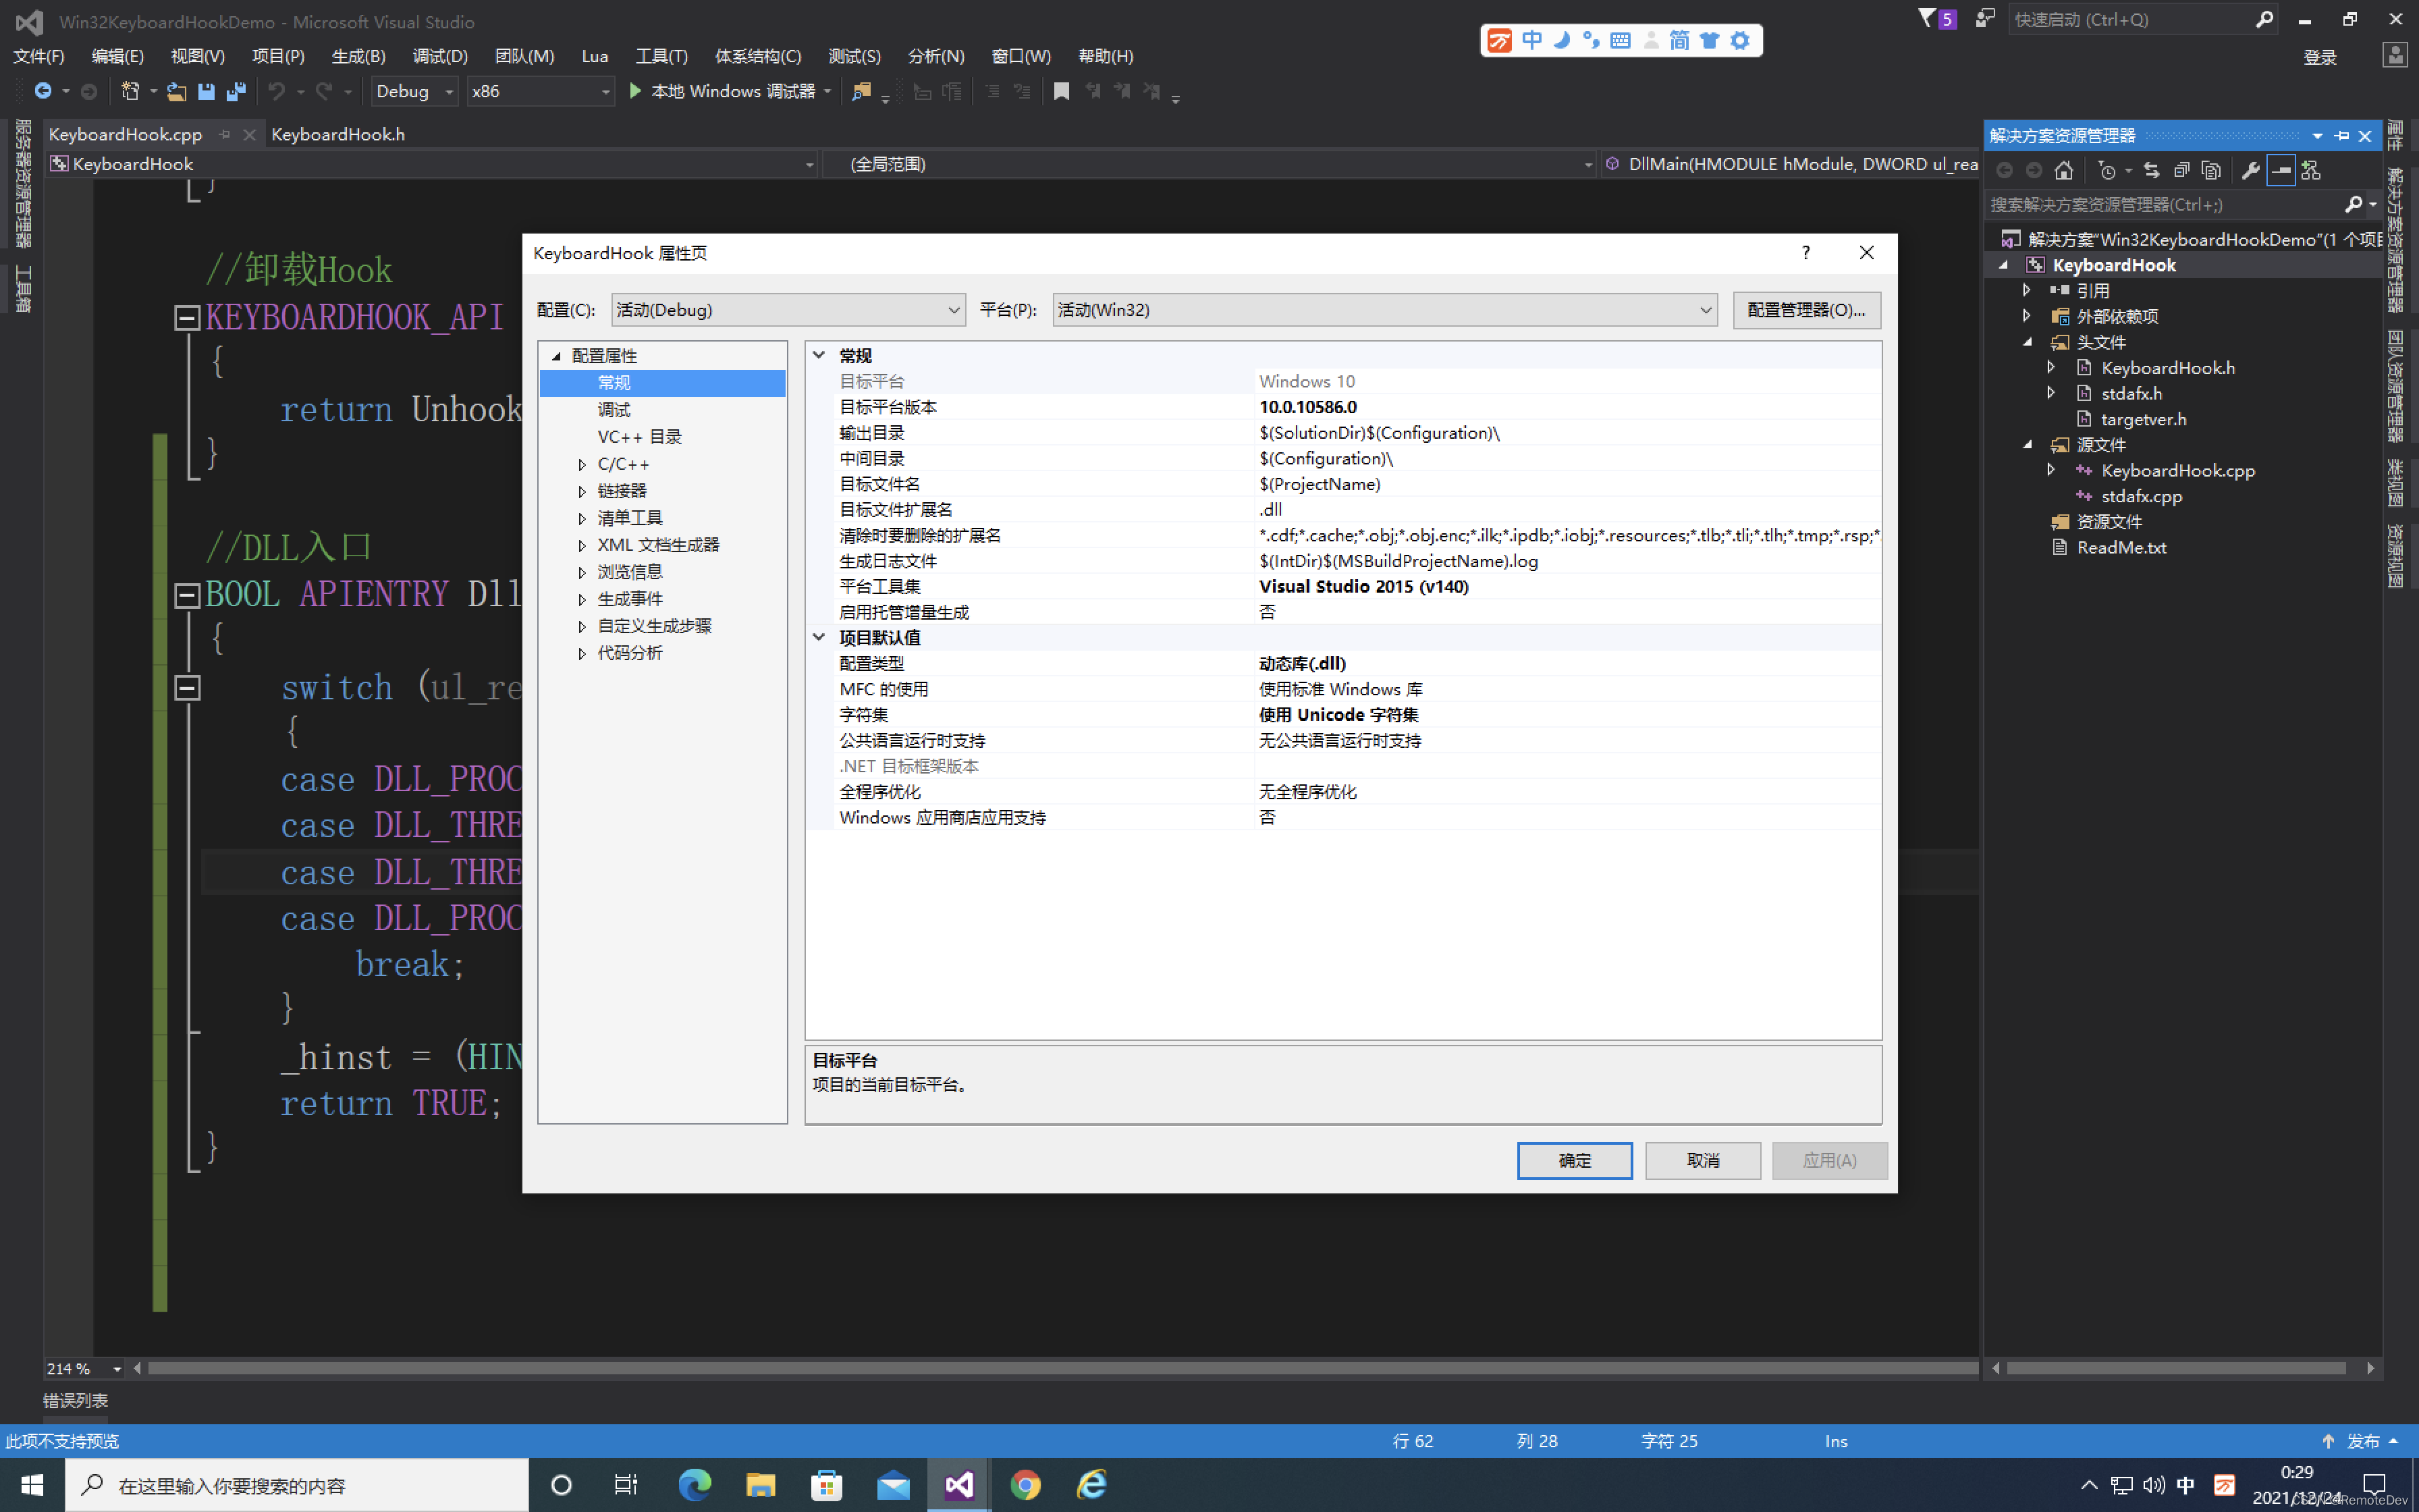
Task: Click the Find in Files toolbar icon
Action: tap(861, 91)
